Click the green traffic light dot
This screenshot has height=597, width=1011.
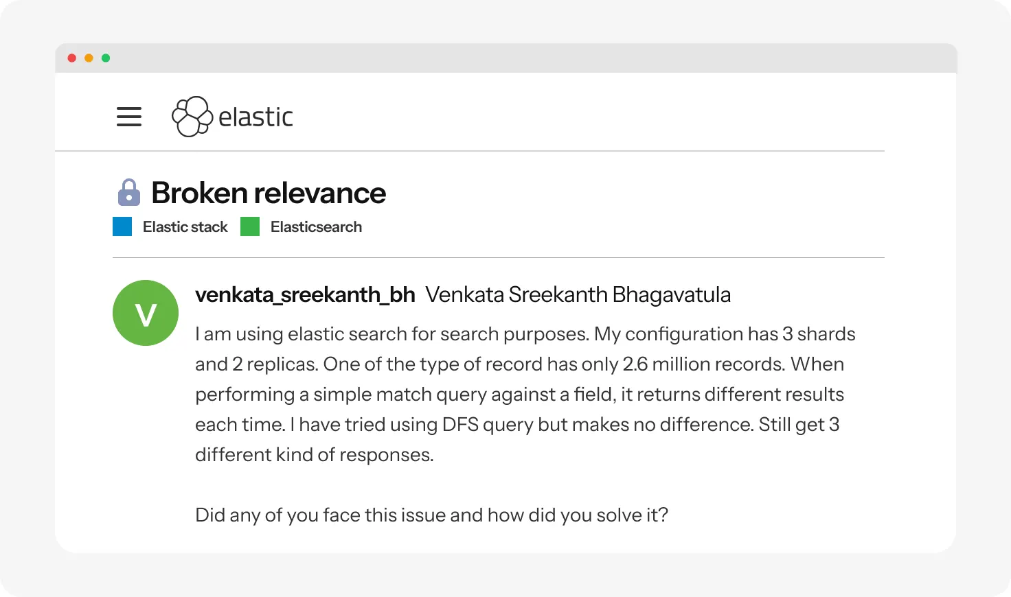(106, 58)
